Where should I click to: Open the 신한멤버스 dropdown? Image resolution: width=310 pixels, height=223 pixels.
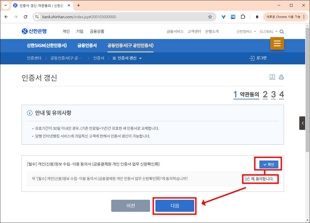pos(245,31)
